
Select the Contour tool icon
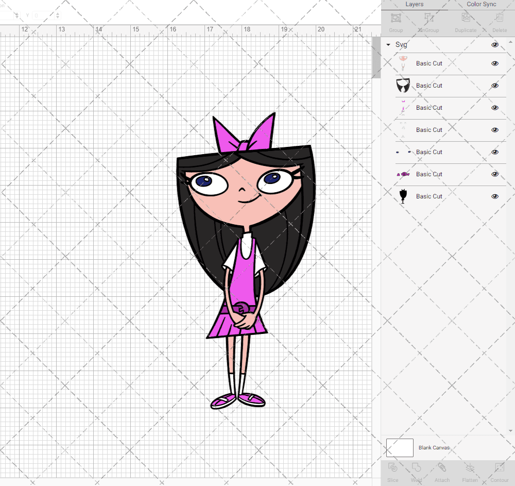point(499,467)
